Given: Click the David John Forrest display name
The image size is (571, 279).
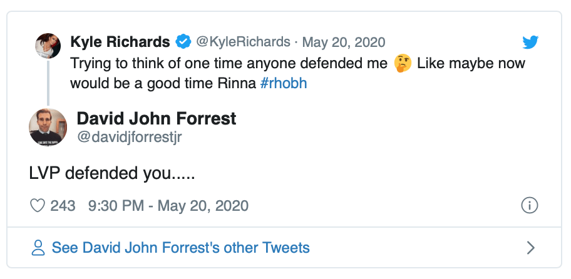Looking at the screenshot, I should click(x=156, y=118).
